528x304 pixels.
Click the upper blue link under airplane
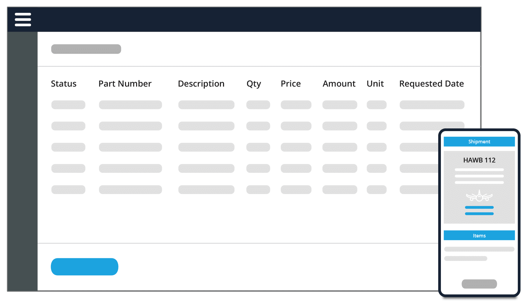pyautogui.click(x=479, y=207)
